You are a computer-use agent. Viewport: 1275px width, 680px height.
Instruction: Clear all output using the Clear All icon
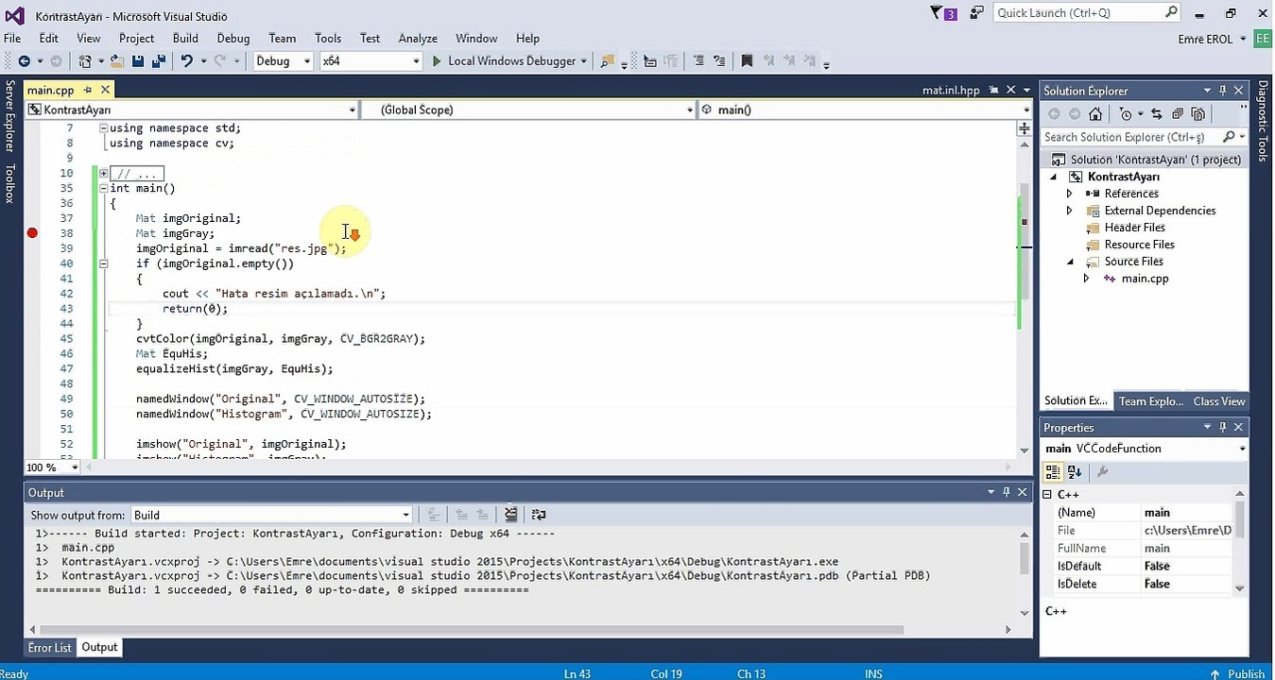tap(510, 515)
